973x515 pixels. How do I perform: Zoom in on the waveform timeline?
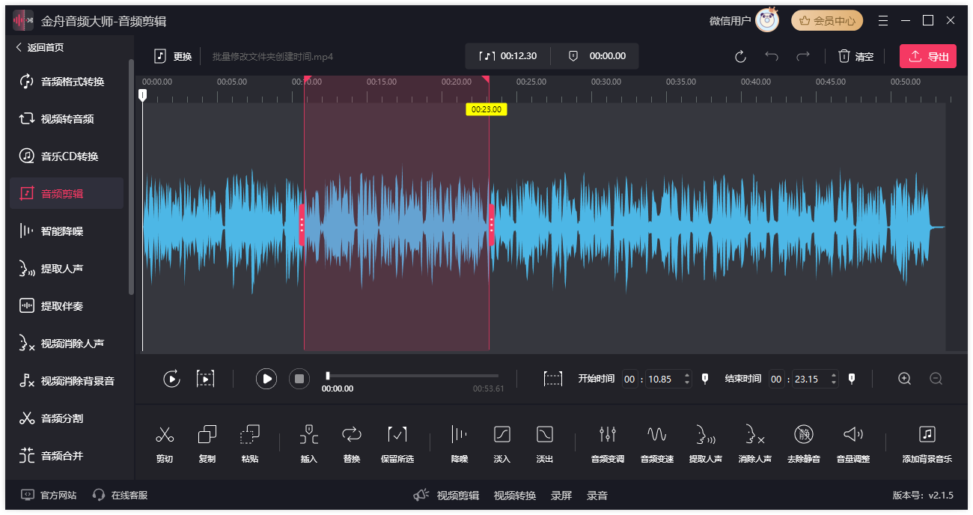tap(904, 379)
